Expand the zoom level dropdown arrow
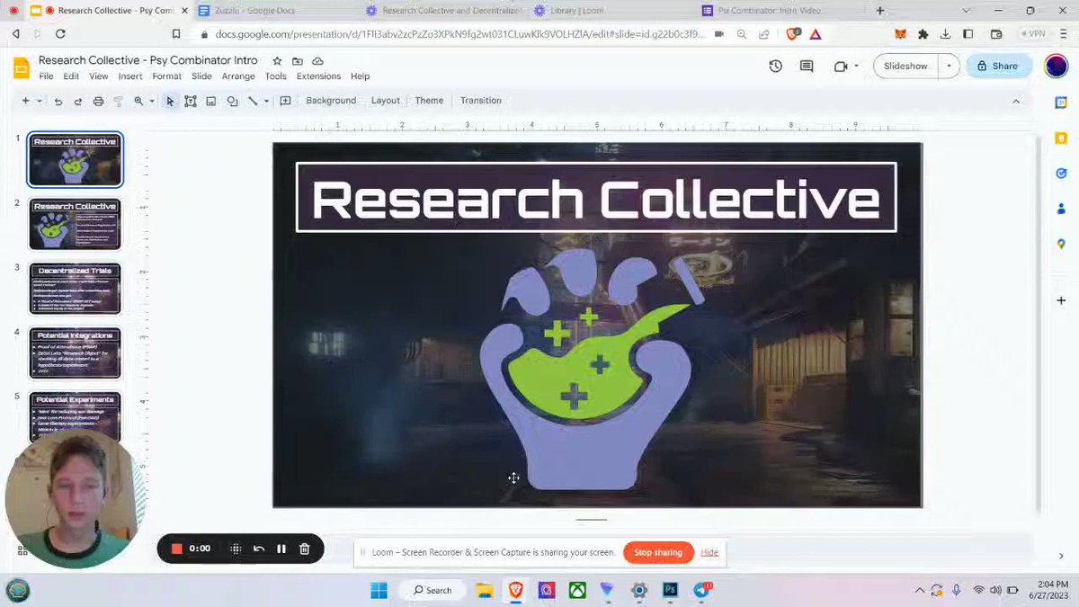This screenshot has width=1079, height=607. click(152, 101)
